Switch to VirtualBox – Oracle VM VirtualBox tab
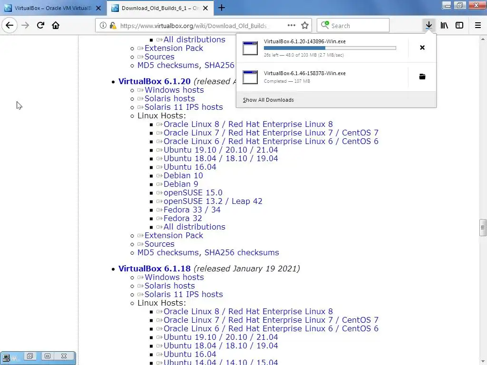The image size is (487, 365). [53, 8]
